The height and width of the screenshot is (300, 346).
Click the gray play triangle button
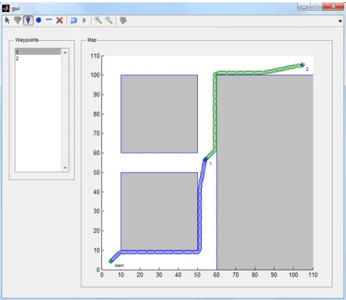pos(84,20)
